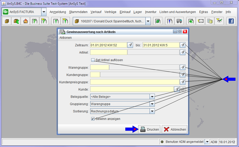Click the Facebook icon in the toolbar

pos(231,21)
